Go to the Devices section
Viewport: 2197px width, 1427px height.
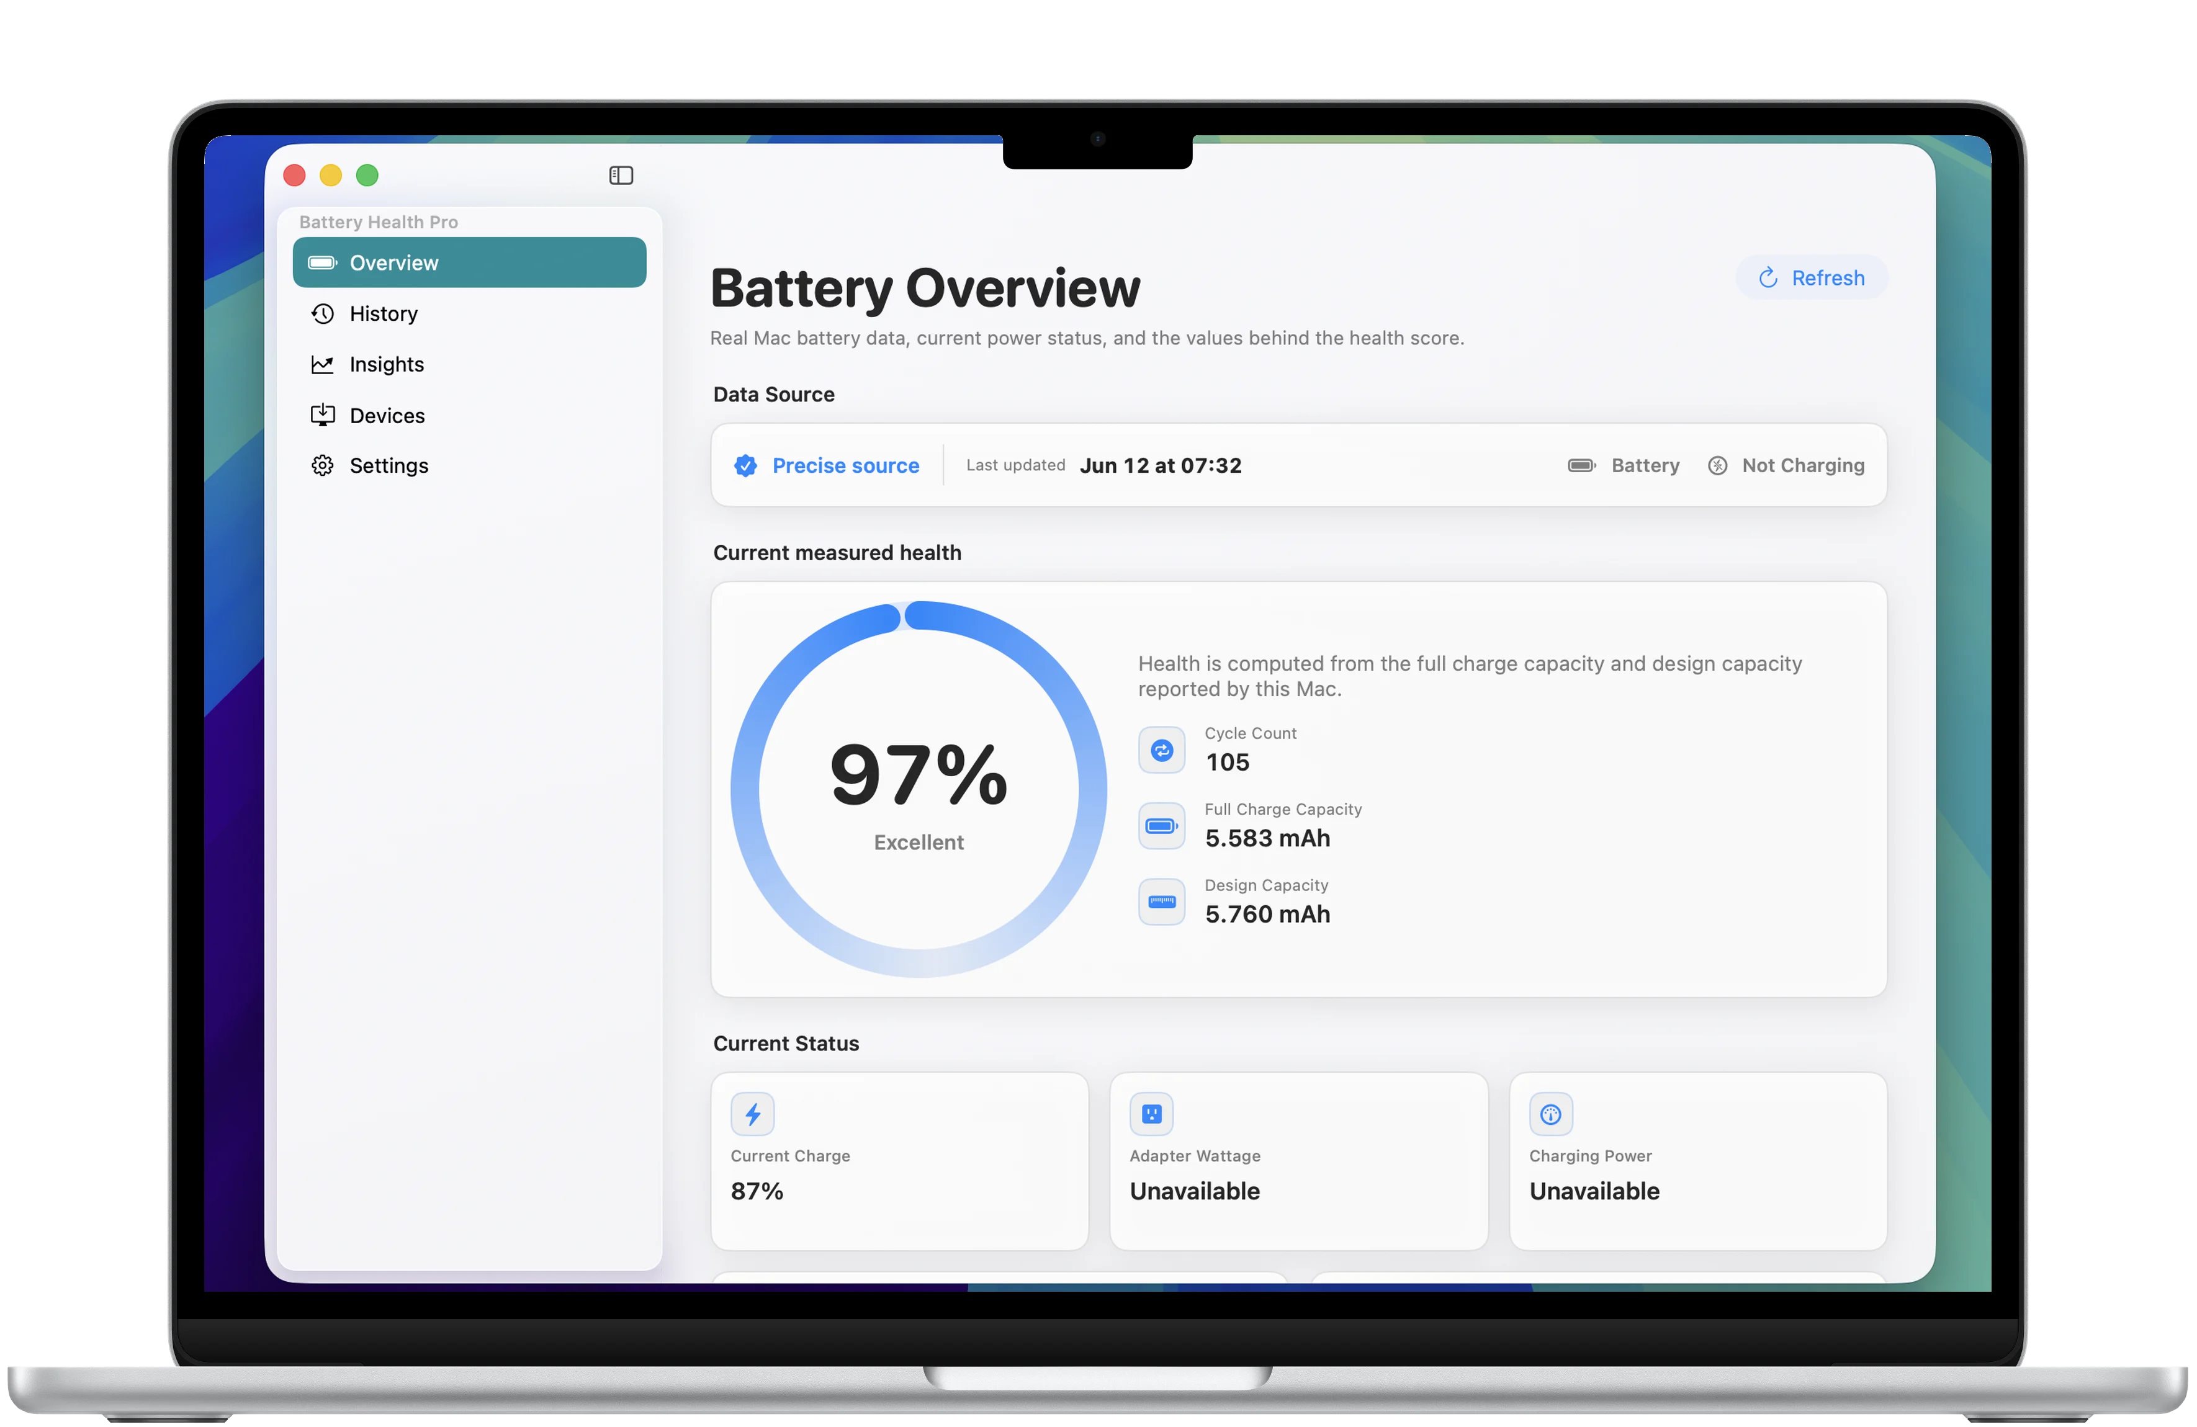pyautogui.click(x=469, y=415)
